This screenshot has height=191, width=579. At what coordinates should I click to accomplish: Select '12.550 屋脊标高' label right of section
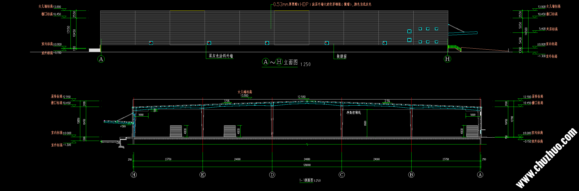coord(533,97)
